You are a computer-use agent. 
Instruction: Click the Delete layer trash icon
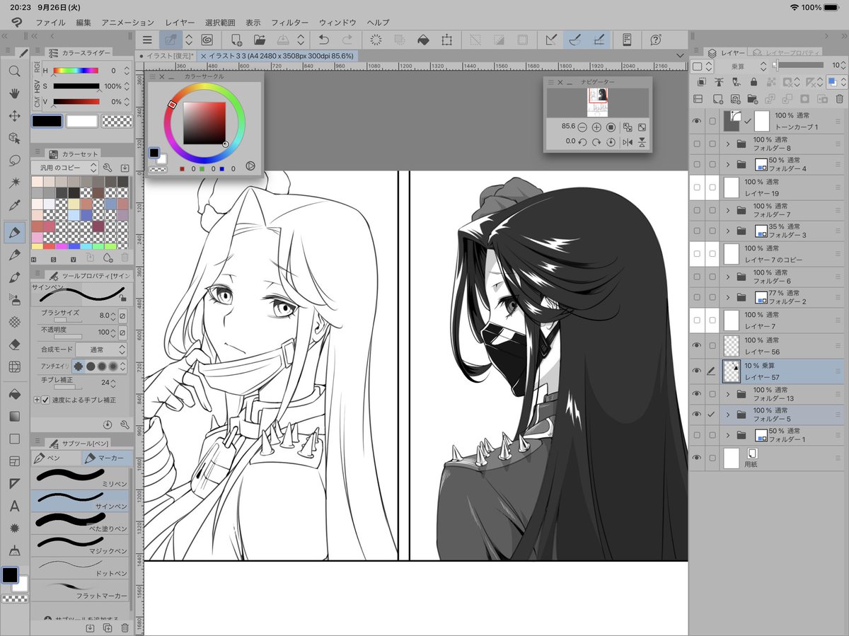[839, 99]
